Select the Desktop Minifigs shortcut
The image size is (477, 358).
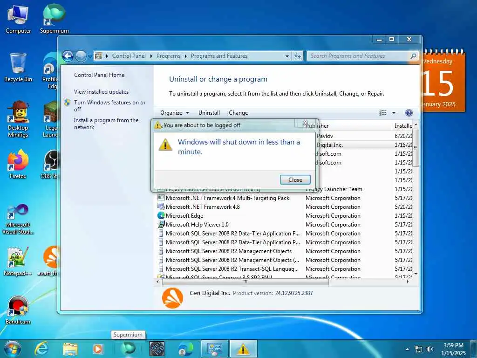pyautogui.click(x=18, y=119)
